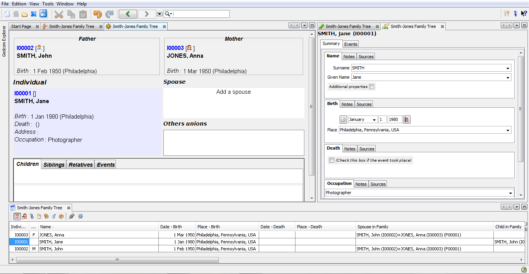Click the calendar toggle beside the birth month

(343, 119)
